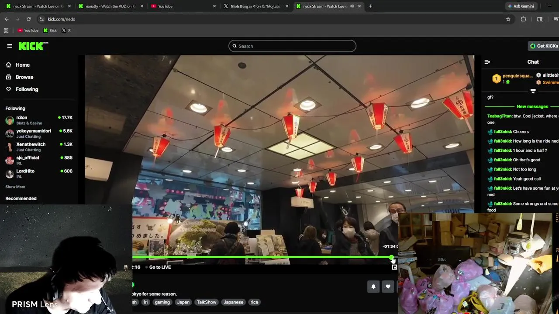
Task: Close the YouTube browser tab
Action: (214, 6)
